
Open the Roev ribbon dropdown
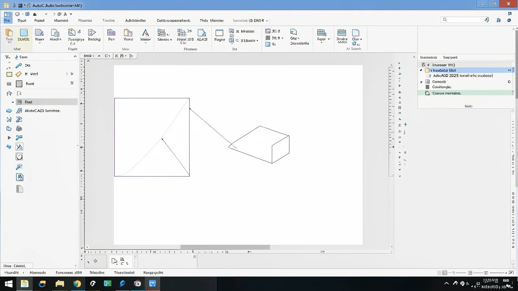coord(40,43)
